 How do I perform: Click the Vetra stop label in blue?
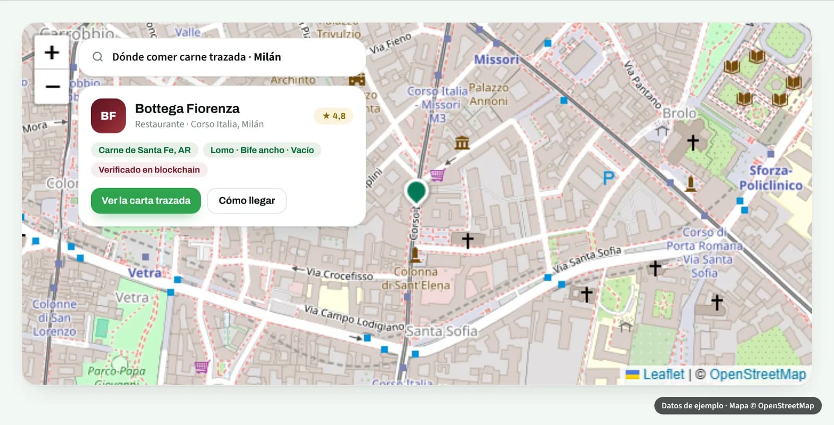coord(144,273)
